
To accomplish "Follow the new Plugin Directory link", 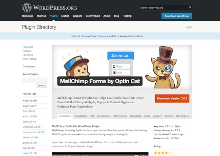I will [97, 36].
